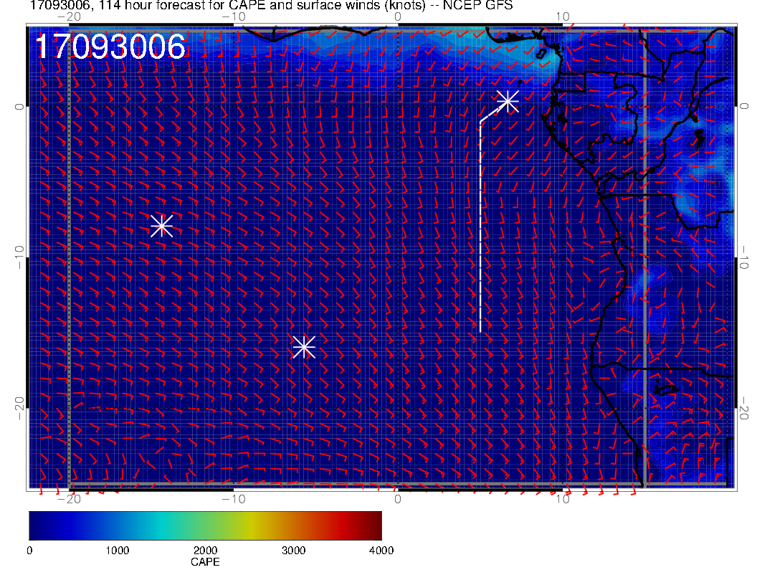Click the 4000 tick label on the colorbar
This screenshot has width=757, height=585.
click(381, 550)
